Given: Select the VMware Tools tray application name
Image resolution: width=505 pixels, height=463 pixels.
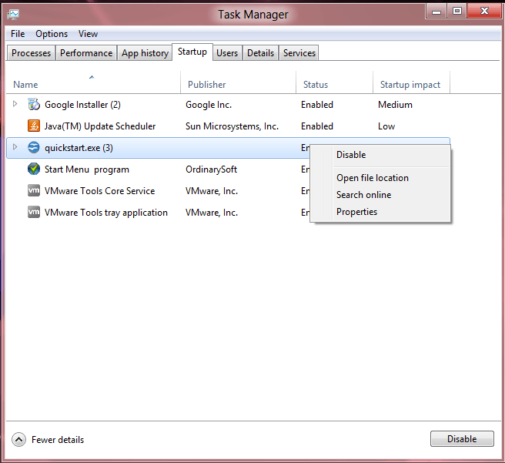Looking at the screenshot, I should (x=106, y=213).
